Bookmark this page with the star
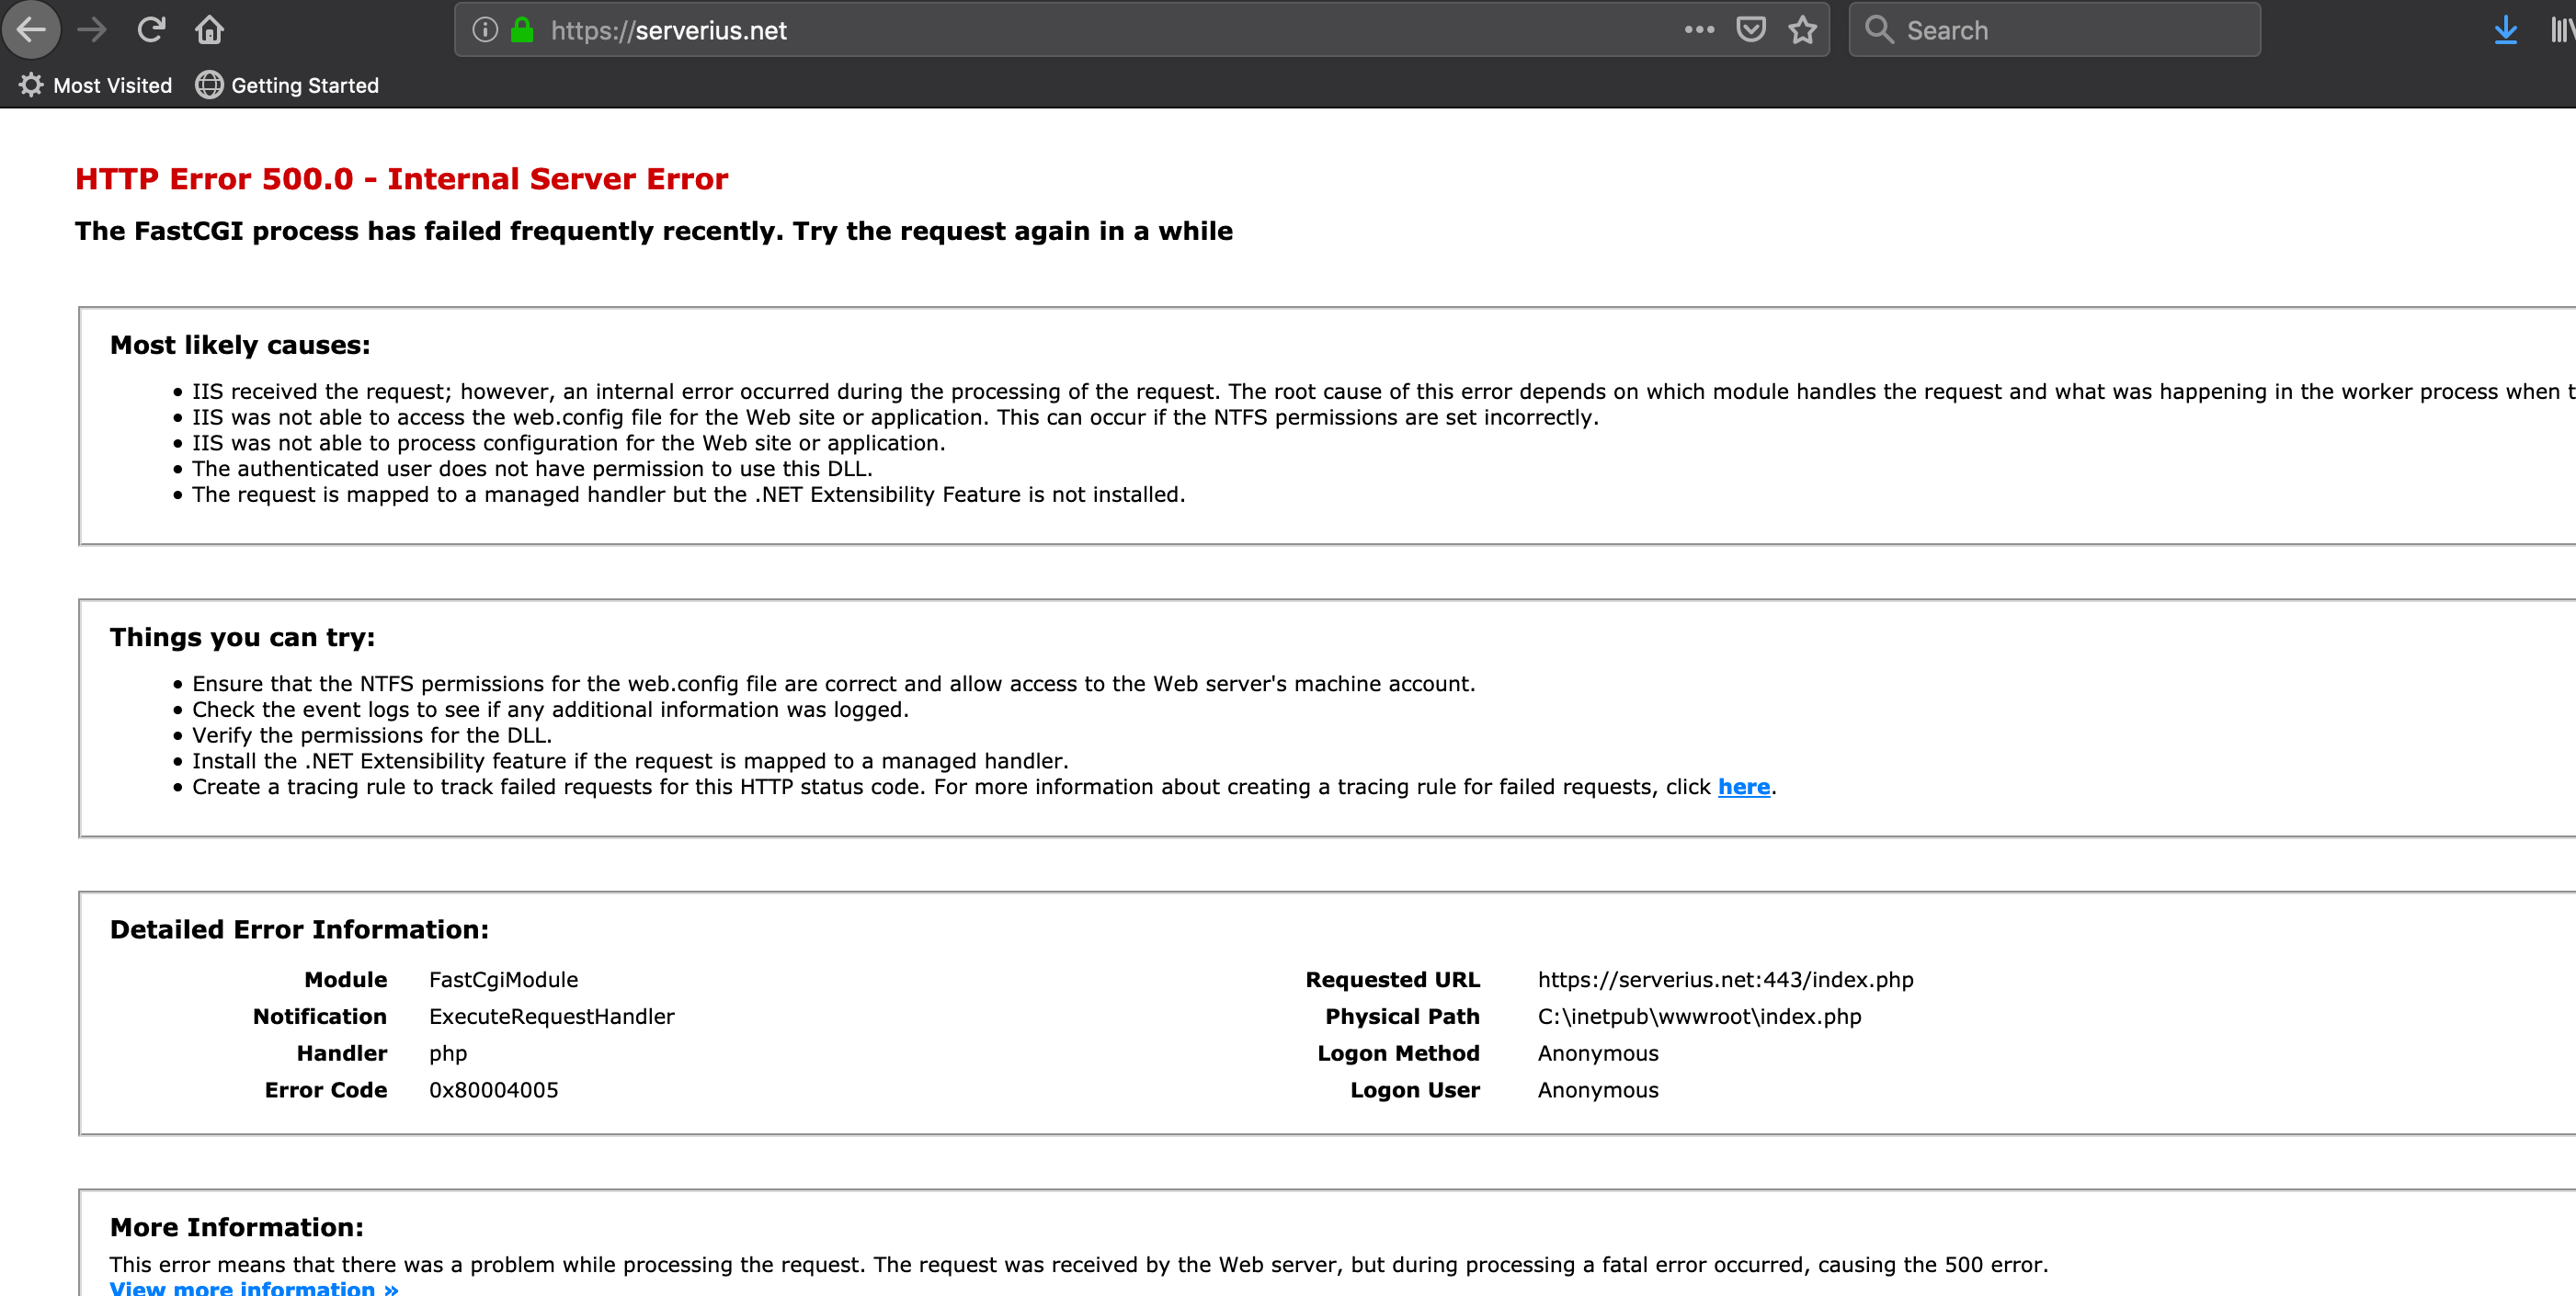This screenshot has height=1296, width=2576. pos(1803,30)
